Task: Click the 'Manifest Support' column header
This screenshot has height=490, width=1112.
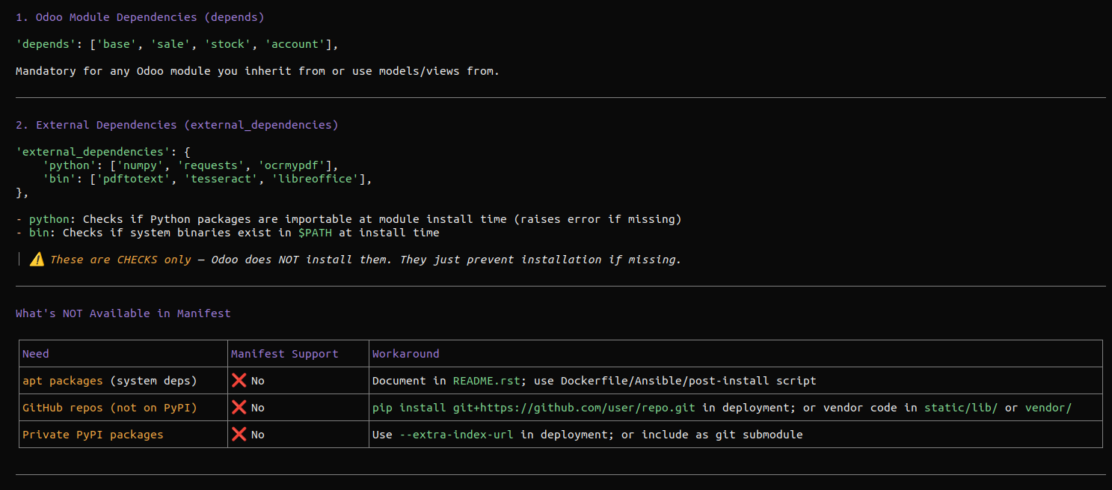Action: (285, 354)
